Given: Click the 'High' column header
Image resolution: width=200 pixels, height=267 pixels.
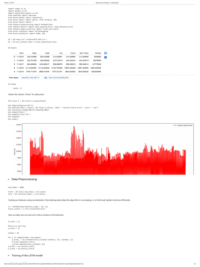Looking at the screenshot, I should (47, 53).
